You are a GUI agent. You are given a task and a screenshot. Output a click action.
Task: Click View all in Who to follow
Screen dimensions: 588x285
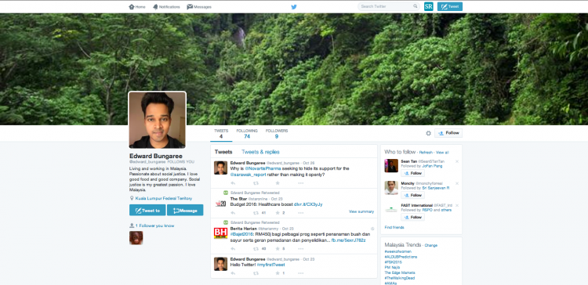tap(442, 153)
